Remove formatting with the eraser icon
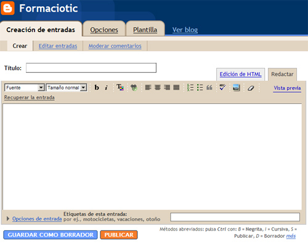 (x=251, y=88)
